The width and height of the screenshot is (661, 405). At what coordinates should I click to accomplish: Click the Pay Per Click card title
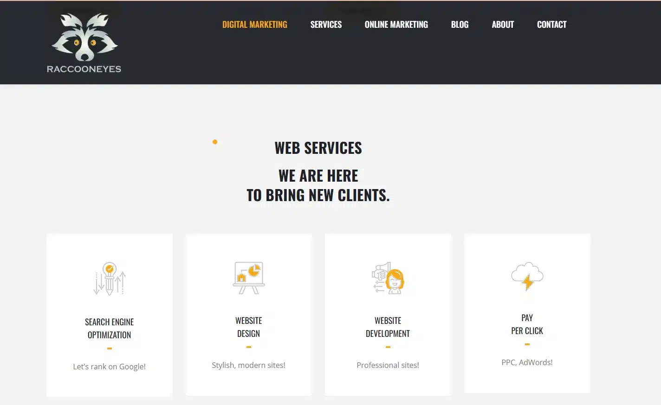(527, 324)
